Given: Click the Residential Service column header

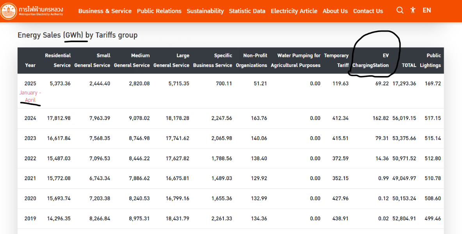Looking at the screenshot, I should [58, 60].
